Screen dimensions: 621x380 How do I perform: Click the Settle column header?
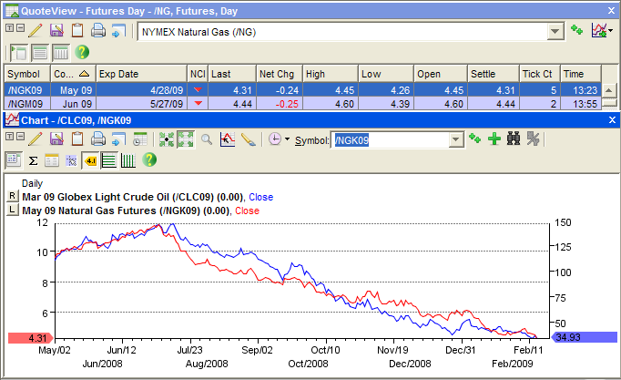pyautogui.click(x=494, y=74)
